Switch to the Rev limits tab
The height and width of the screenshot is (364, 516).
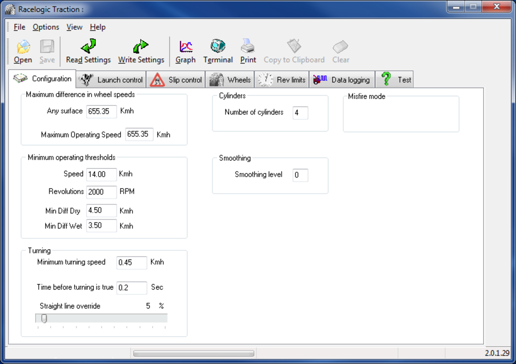(282, 80)
